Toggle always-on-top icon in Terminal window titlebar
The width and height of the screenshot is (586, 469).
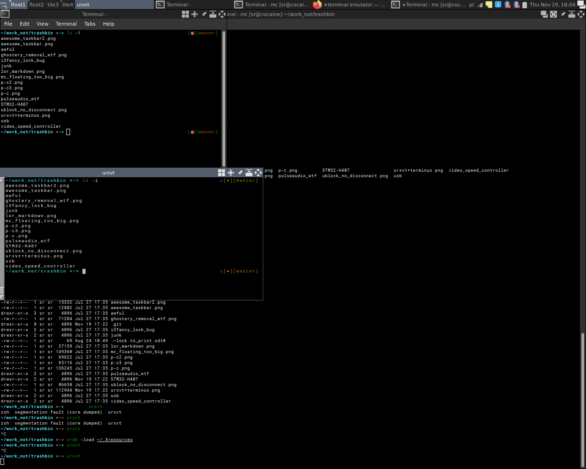click(213, 14)
